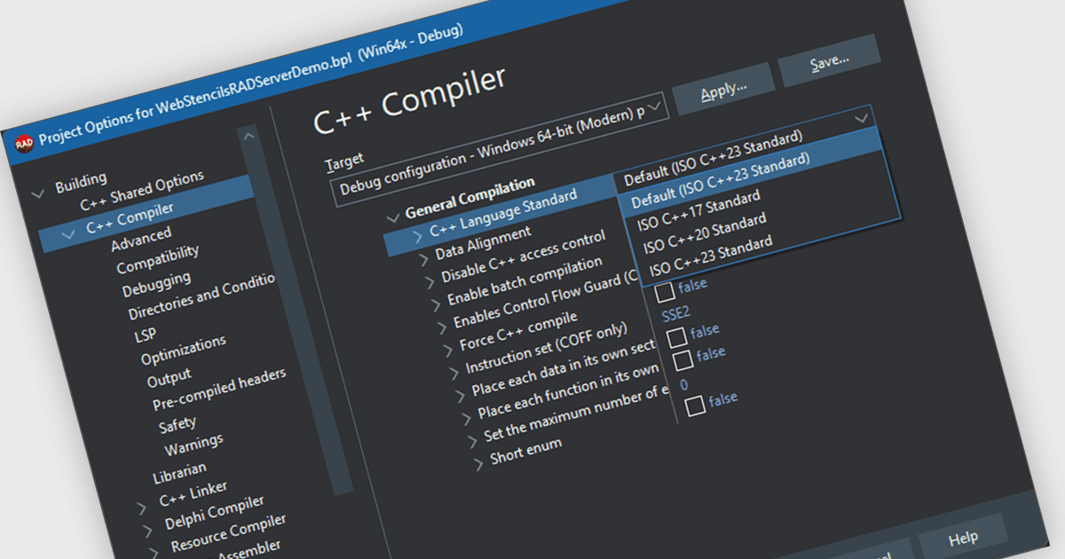
Task: Select the Safety tree item
Action: [x=177, y=423]
